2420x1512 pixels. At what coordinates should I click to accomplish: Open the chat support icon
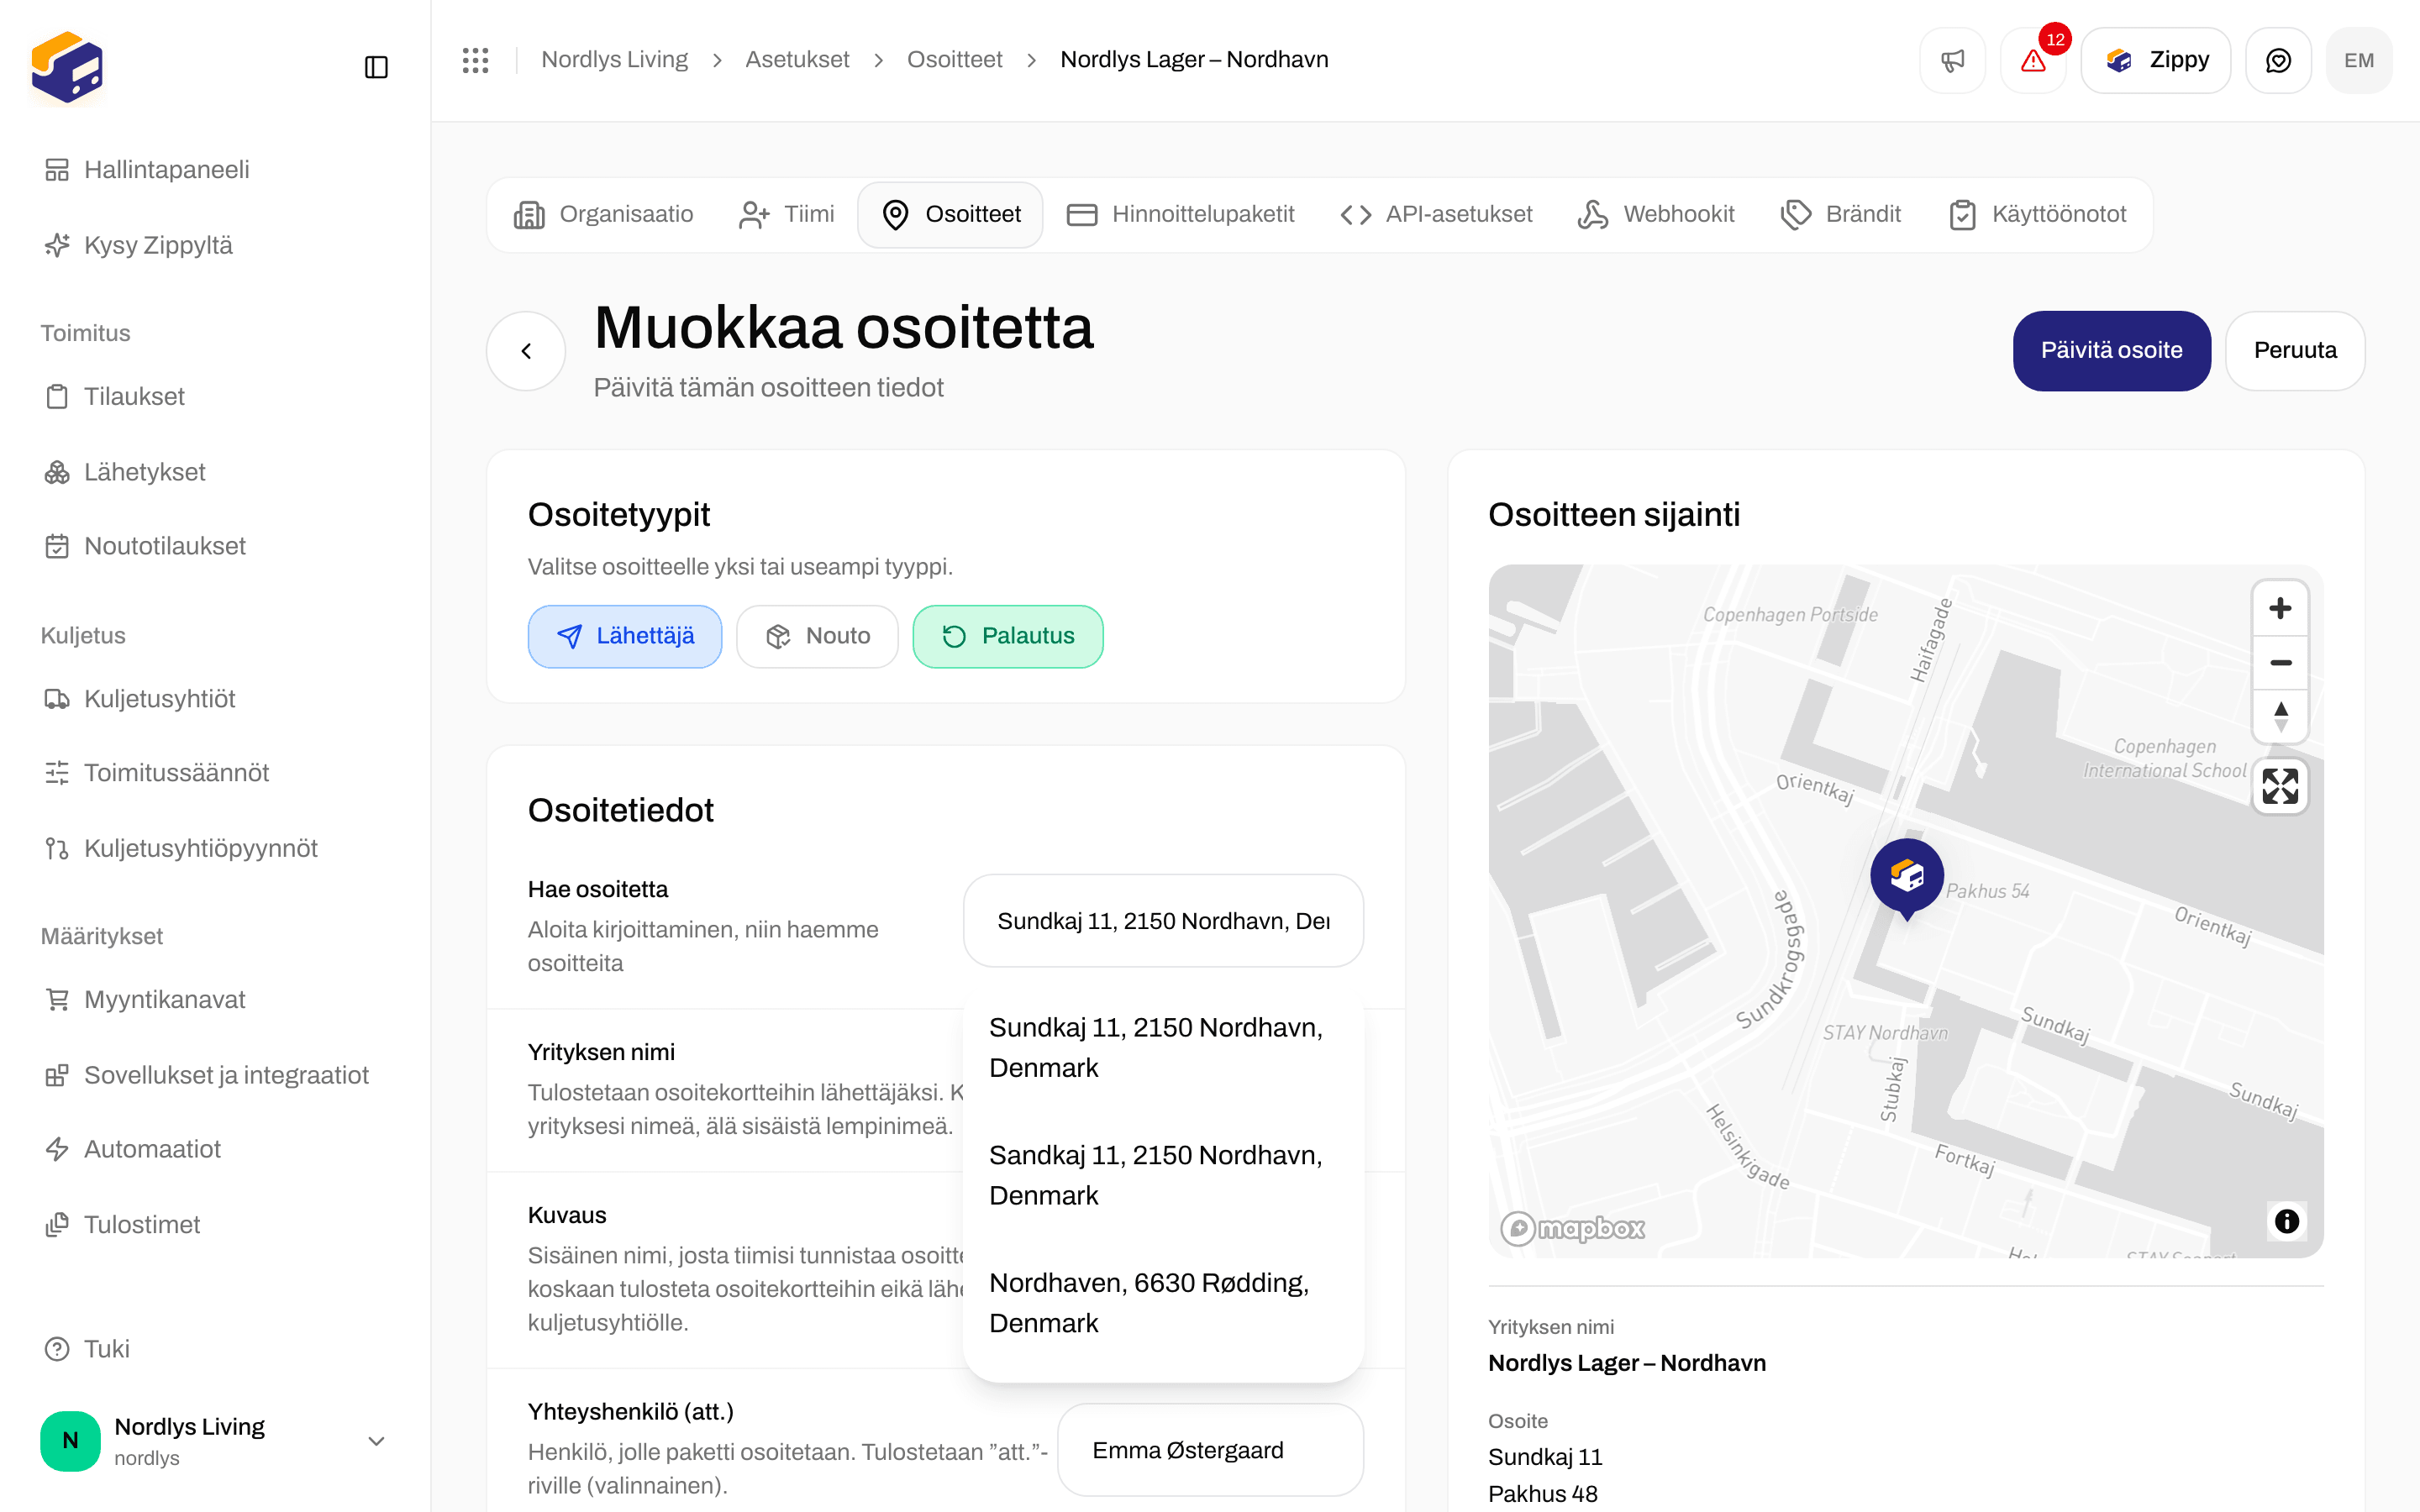pos(2278,60)
